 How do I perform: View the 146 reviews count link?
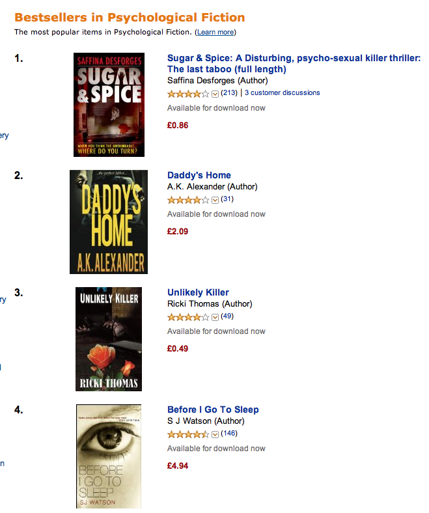coord(228,434)
